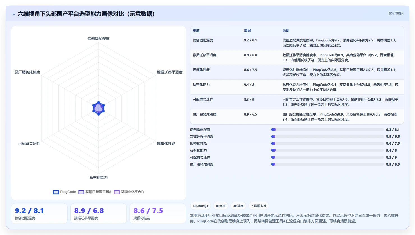The height and width of the screenshot is (235, 415).
Task: Toggle the 某商业化平台B legend series
Action: coord(129,192)
